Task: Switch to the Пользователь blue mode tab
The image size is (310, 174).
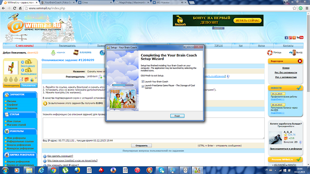Action: (x=29, y=85)
